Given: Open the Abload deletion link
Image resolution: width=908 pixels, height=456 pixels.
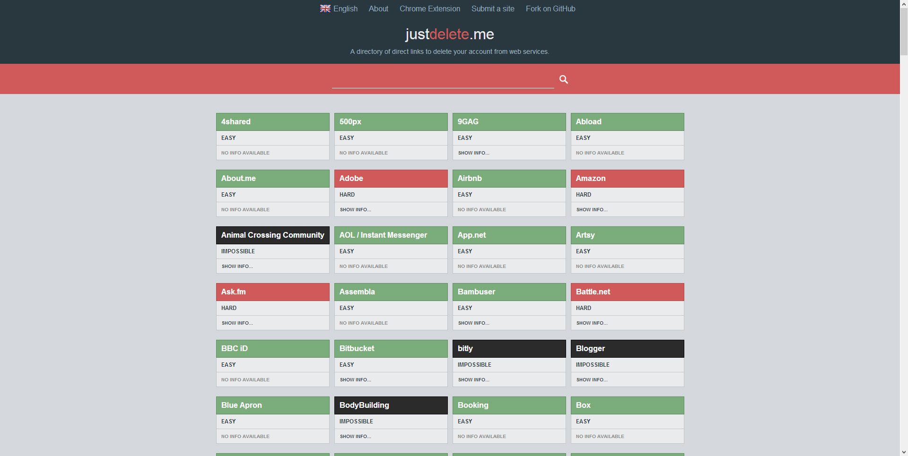Looking at the screenshot, I should click(628, 122).
